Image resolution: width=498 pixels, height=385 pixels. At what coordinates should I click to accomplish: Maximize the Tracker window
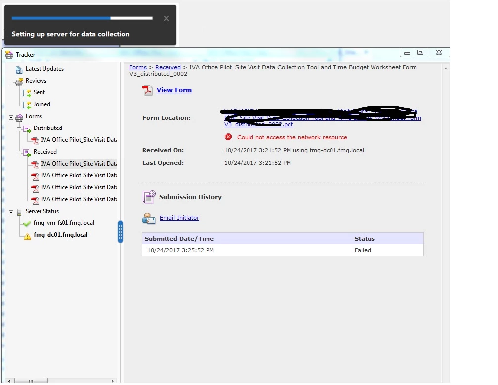pyautogui.click(x=420, y=53)
